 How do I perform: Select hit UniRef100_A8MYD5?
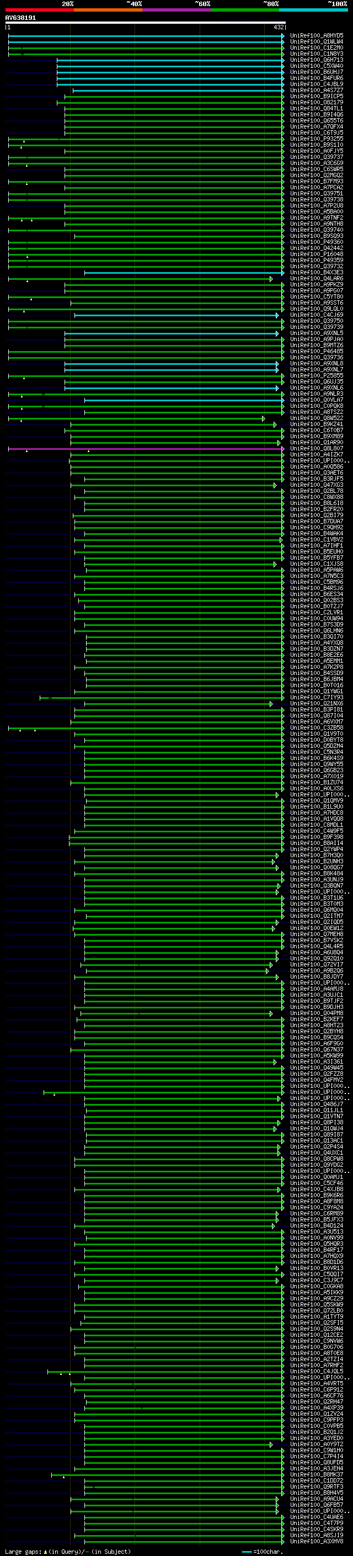click(317, 36)
